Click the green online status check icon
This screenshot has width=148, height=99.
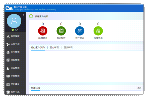click(13, 30)
